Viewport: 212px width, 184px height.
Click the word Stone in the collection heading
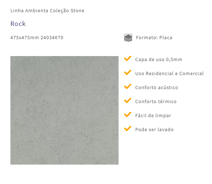78,11
